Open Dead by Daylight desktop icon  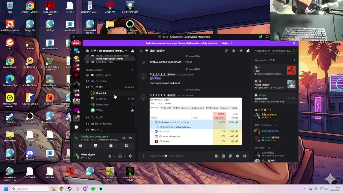(130, 7)
